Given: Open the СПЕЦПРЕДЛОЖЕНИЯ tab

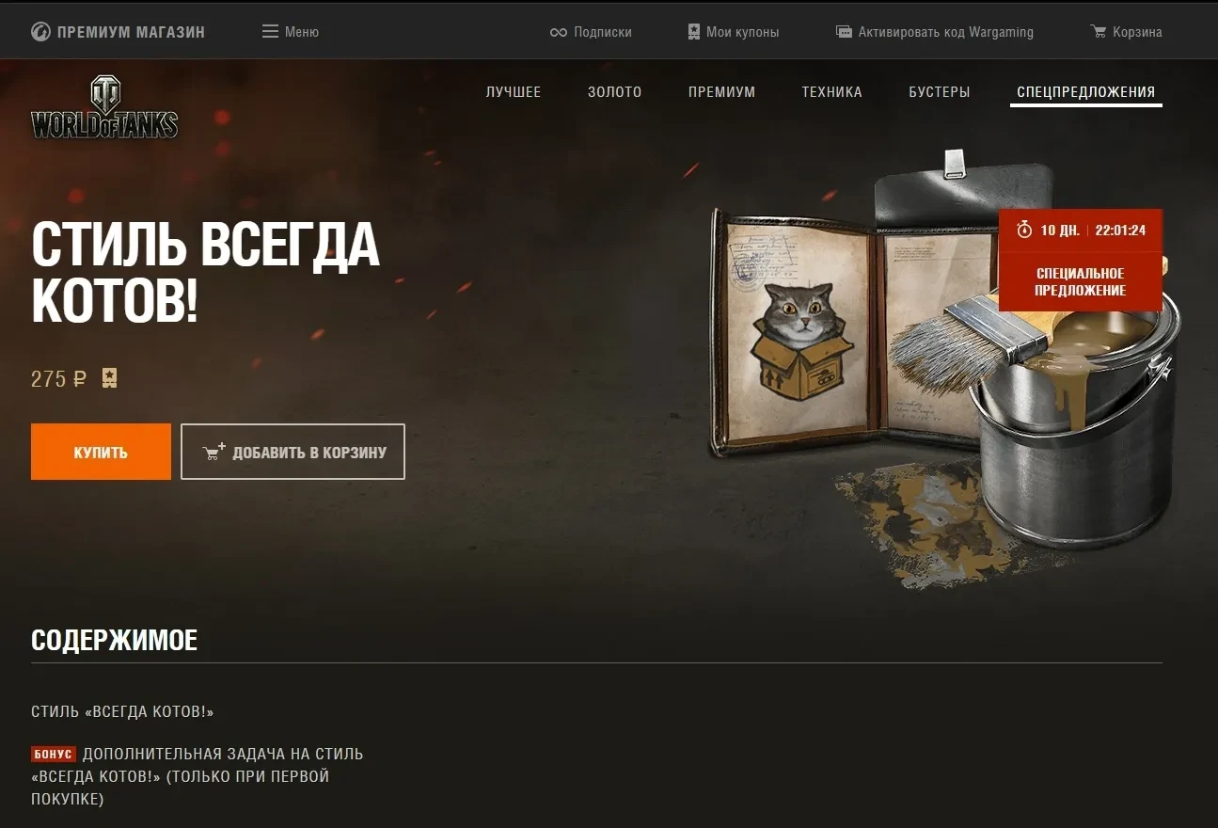Looking at the screenshot, I should pos(1086,92).
